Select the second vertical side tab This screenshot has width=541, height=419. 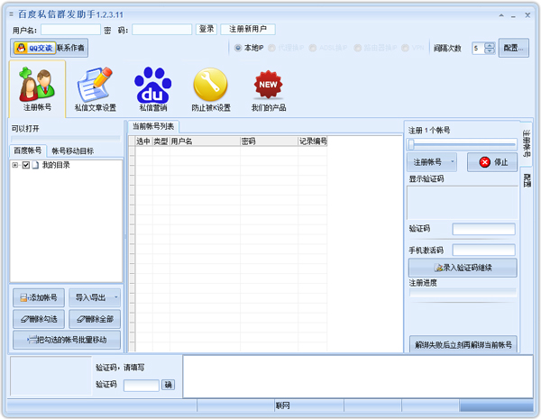pyautogui.click(x=527, y=180)
